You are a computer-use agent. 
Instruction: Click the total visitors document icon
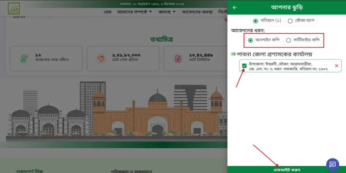[x=178, y=59]
